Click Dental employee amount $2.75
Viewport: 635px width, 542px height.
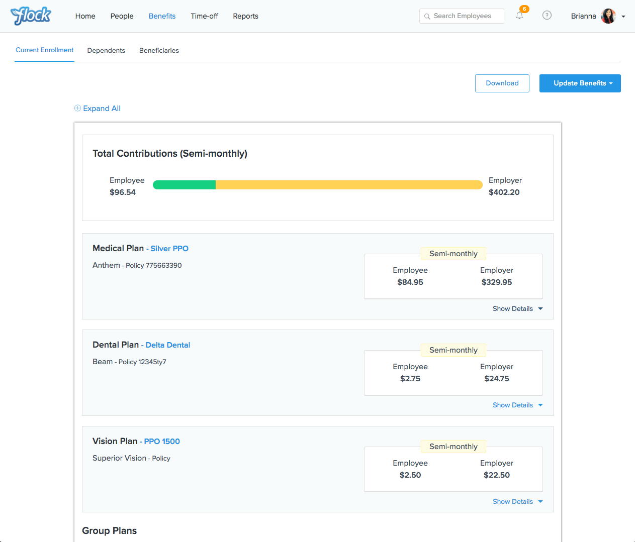coord(410,379)
